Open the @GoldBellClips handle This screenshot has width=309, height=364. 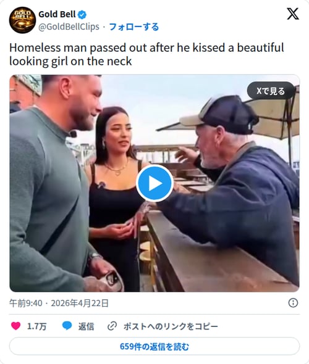pos(69,27)
